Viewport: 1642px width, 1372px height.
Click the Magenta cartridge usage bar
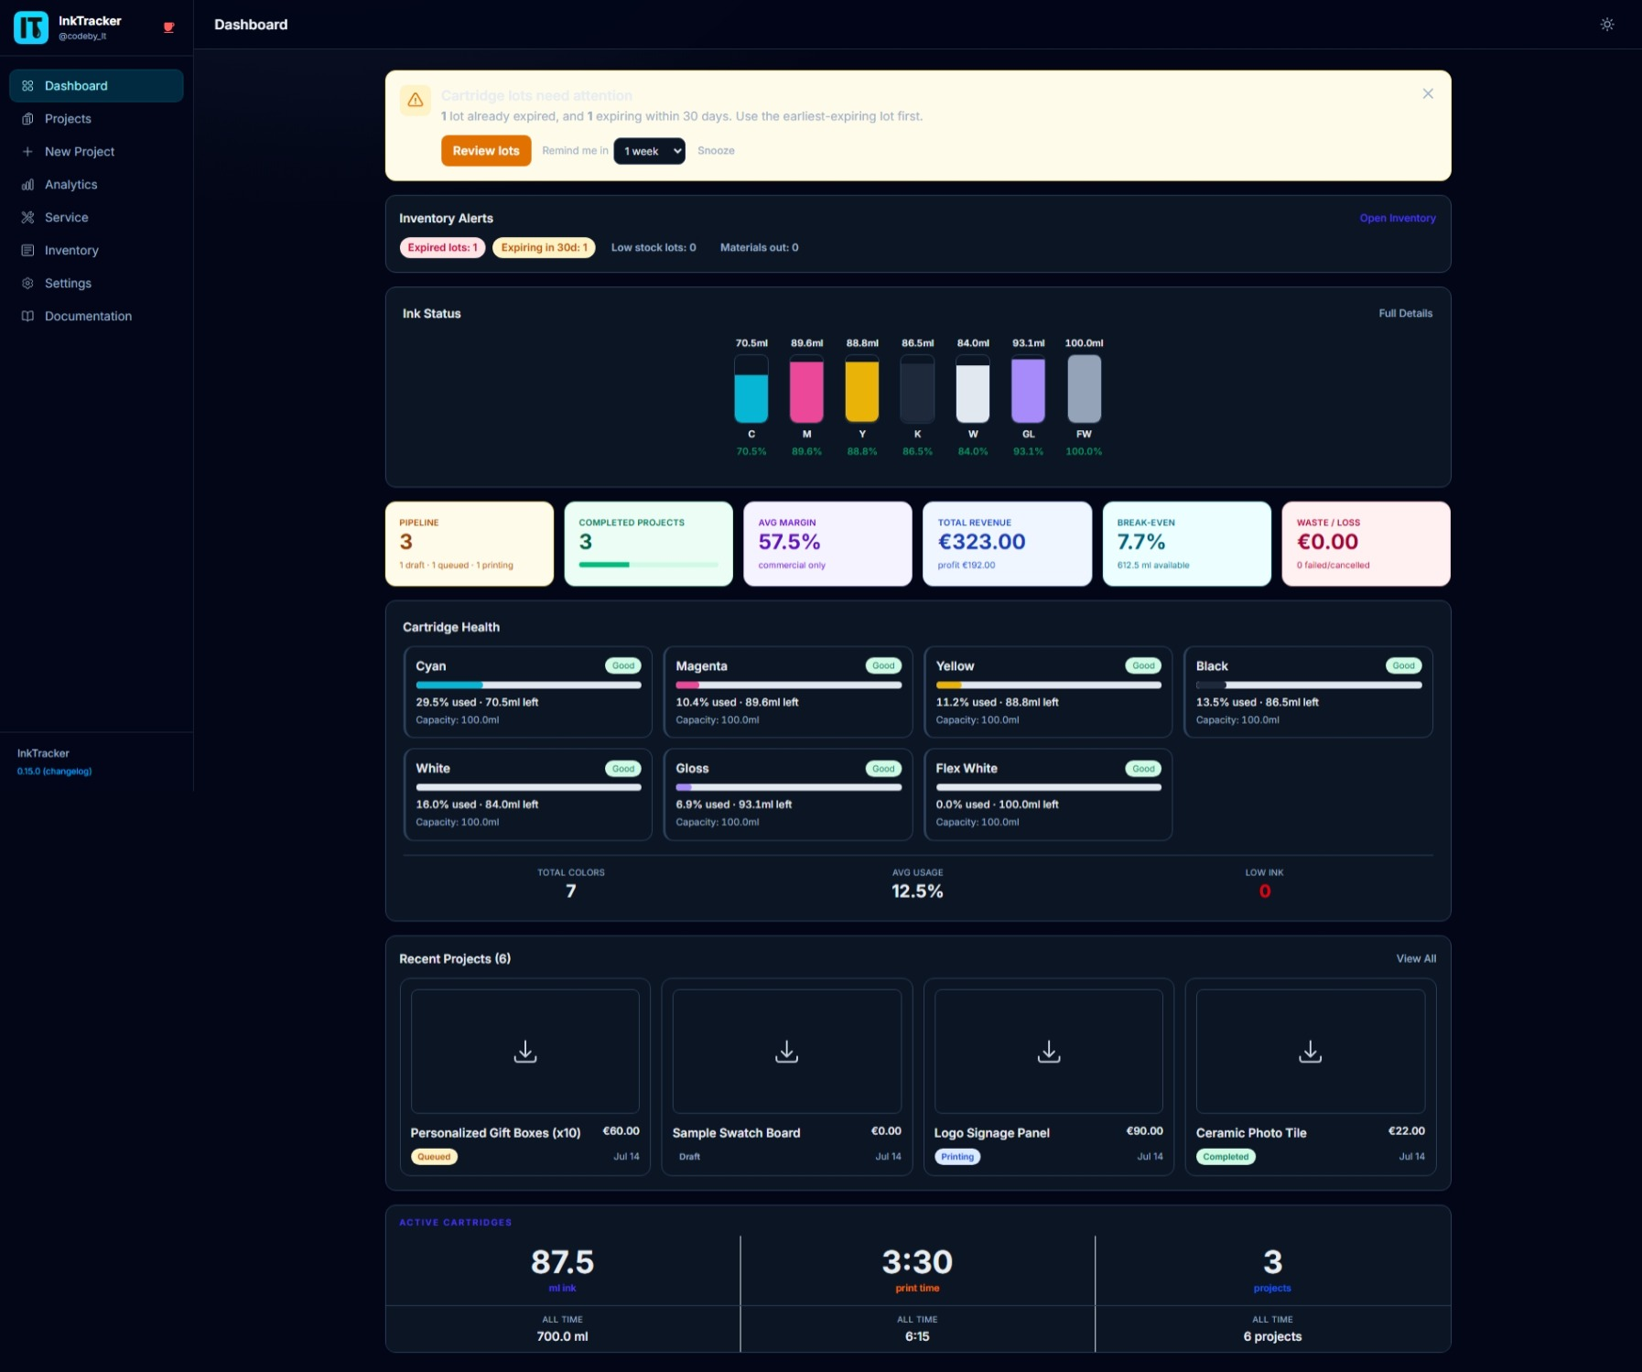coord(788,686)
